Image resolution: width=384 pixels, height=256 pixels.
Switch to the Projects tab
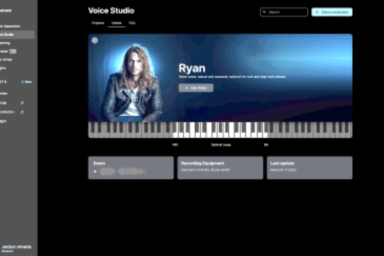click(x=98, y=23)
